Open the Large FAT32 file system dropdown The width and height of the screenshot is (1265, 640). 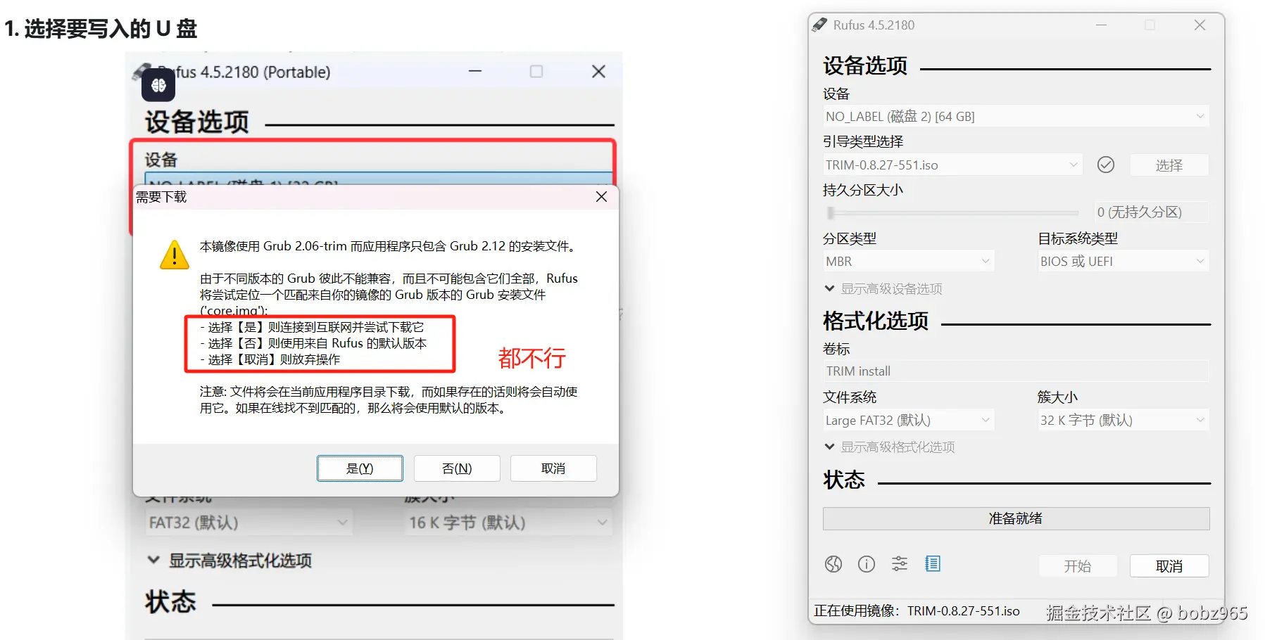point(908,419)
